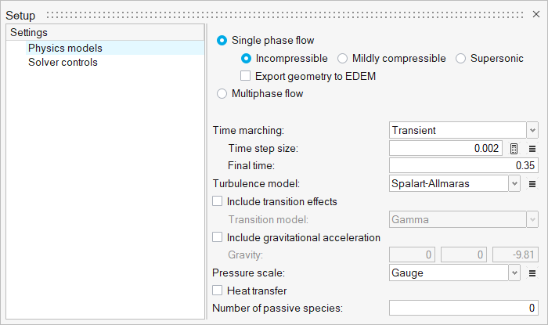This screenshot has width=548, height=325.
Task: Enable Include transition effects checkbox
Action: click(218, 201)
